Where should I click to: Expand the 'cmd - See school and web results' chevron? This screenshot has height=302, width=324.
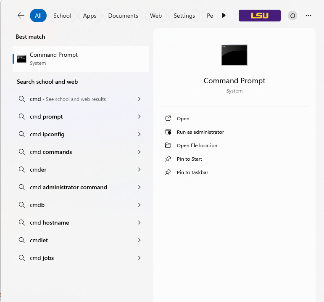[x=139, y=99]
